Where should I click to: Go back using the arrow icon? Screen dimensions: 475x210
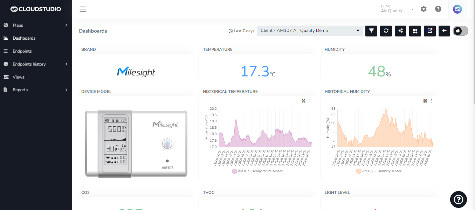coord(444,31)
